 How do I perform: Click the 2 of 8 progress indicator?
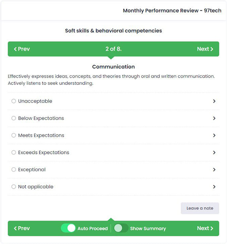pyautogui.click(x=113, y=49)
